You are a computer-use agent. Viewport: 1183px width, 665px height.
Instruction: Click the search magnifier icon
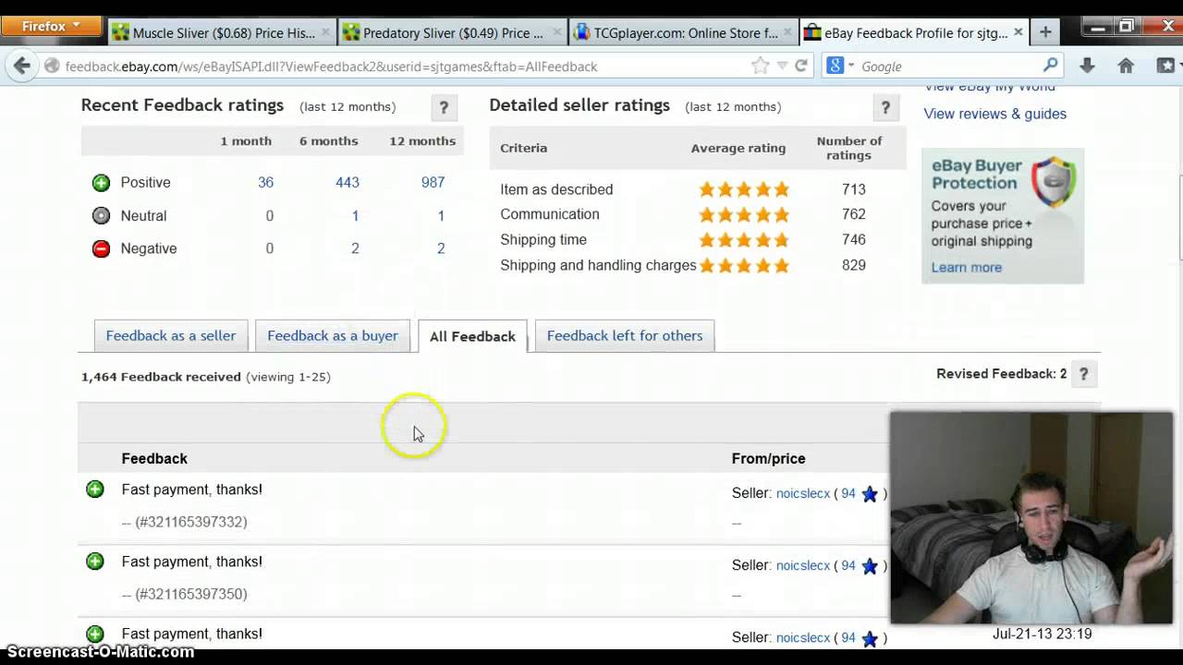pyautogui.click(x=1050, y=66)
